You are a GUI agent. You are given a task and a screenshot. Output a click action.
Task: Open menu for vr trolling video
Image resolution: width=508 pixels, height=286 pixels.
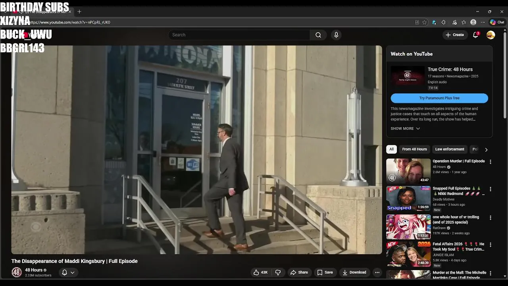point(491,218)
